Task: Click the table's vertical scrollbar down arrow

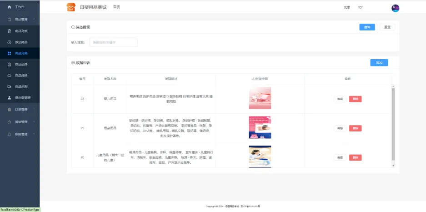Action: point(393,166)
